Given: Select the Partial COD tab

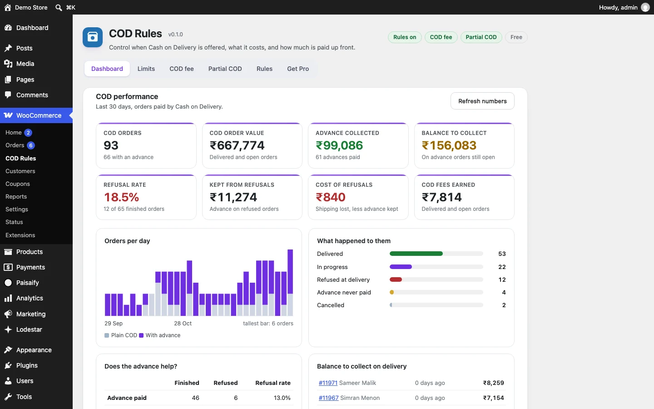Looking at the screenshot, I should pyautogui.click(x=225, y=69).
